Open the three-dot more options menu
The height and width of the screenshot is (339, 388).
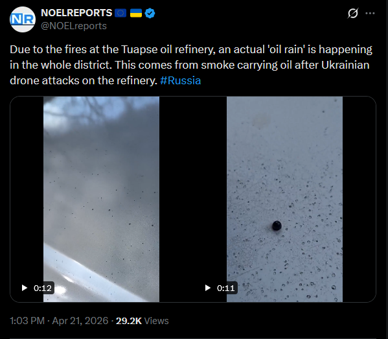(x=370, y=13)
